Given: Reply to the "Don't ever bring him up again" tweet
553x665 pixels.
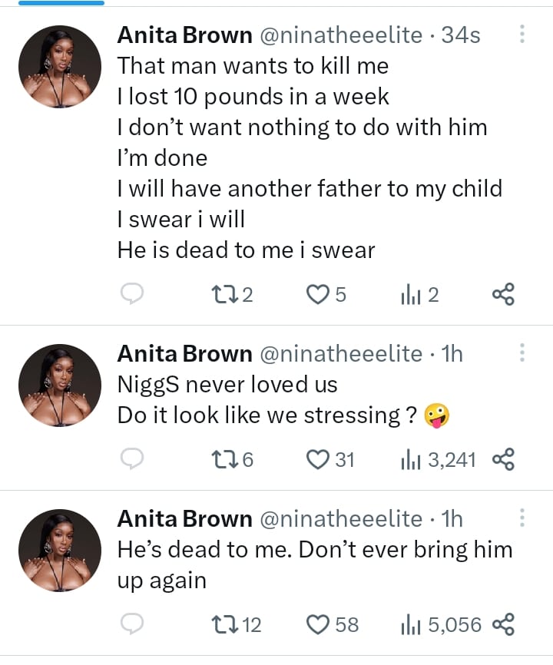Looking at the screenshot, I should pyautogui.click(x=133, y=624).
